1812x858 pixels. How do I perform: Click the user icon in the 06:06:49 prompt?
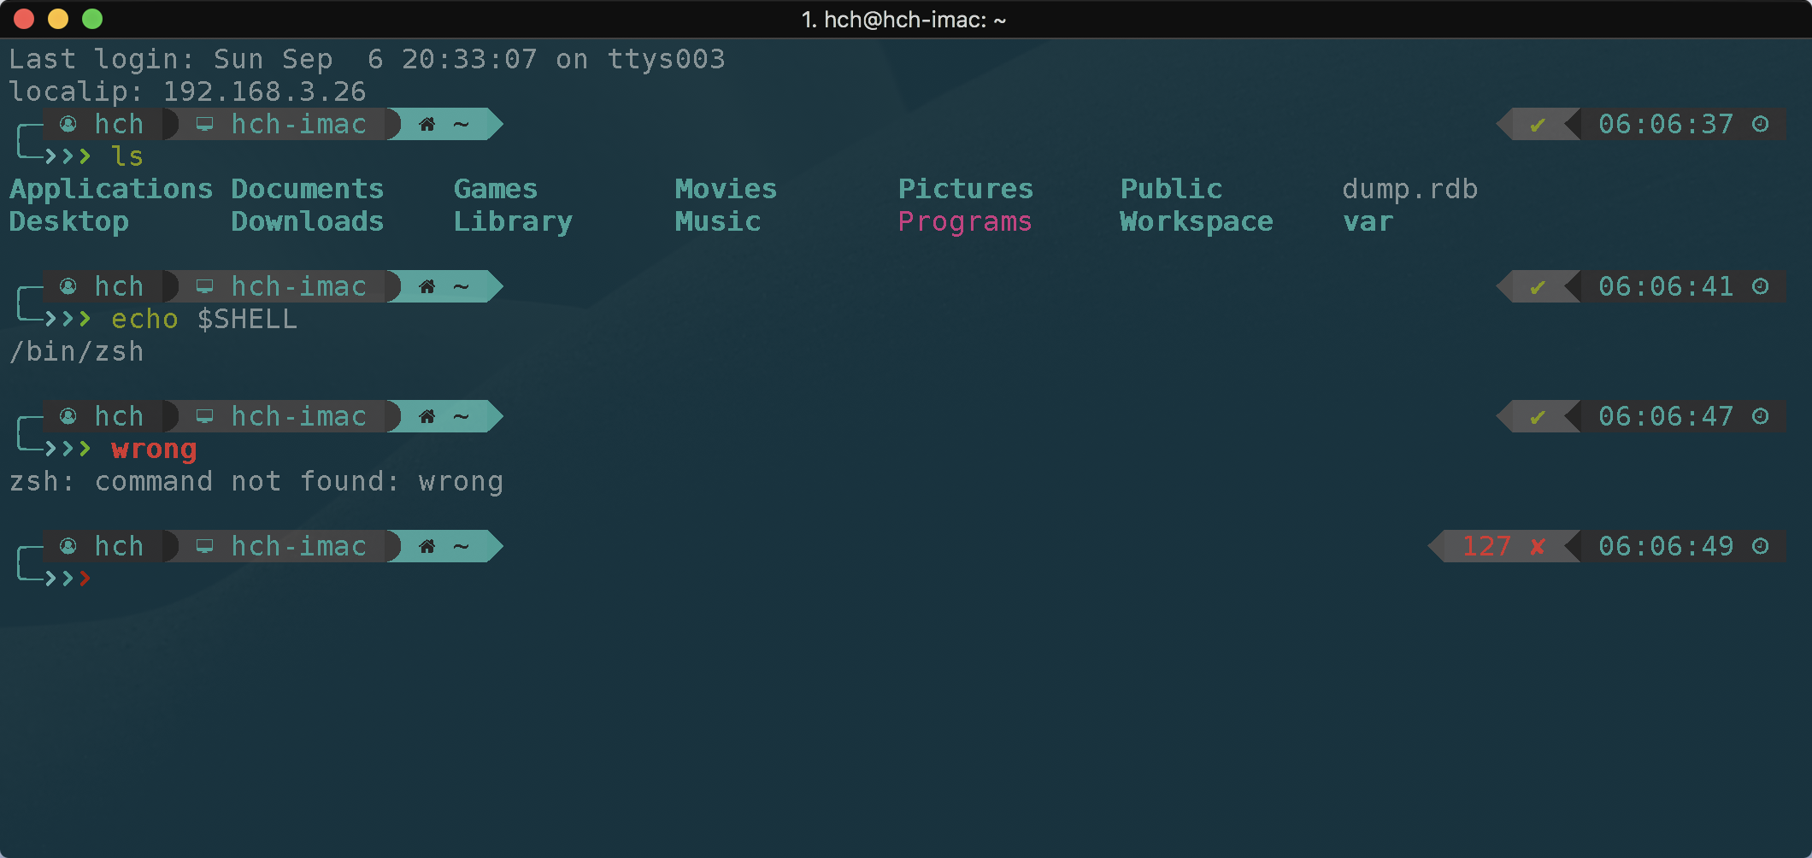click(68, 546)
